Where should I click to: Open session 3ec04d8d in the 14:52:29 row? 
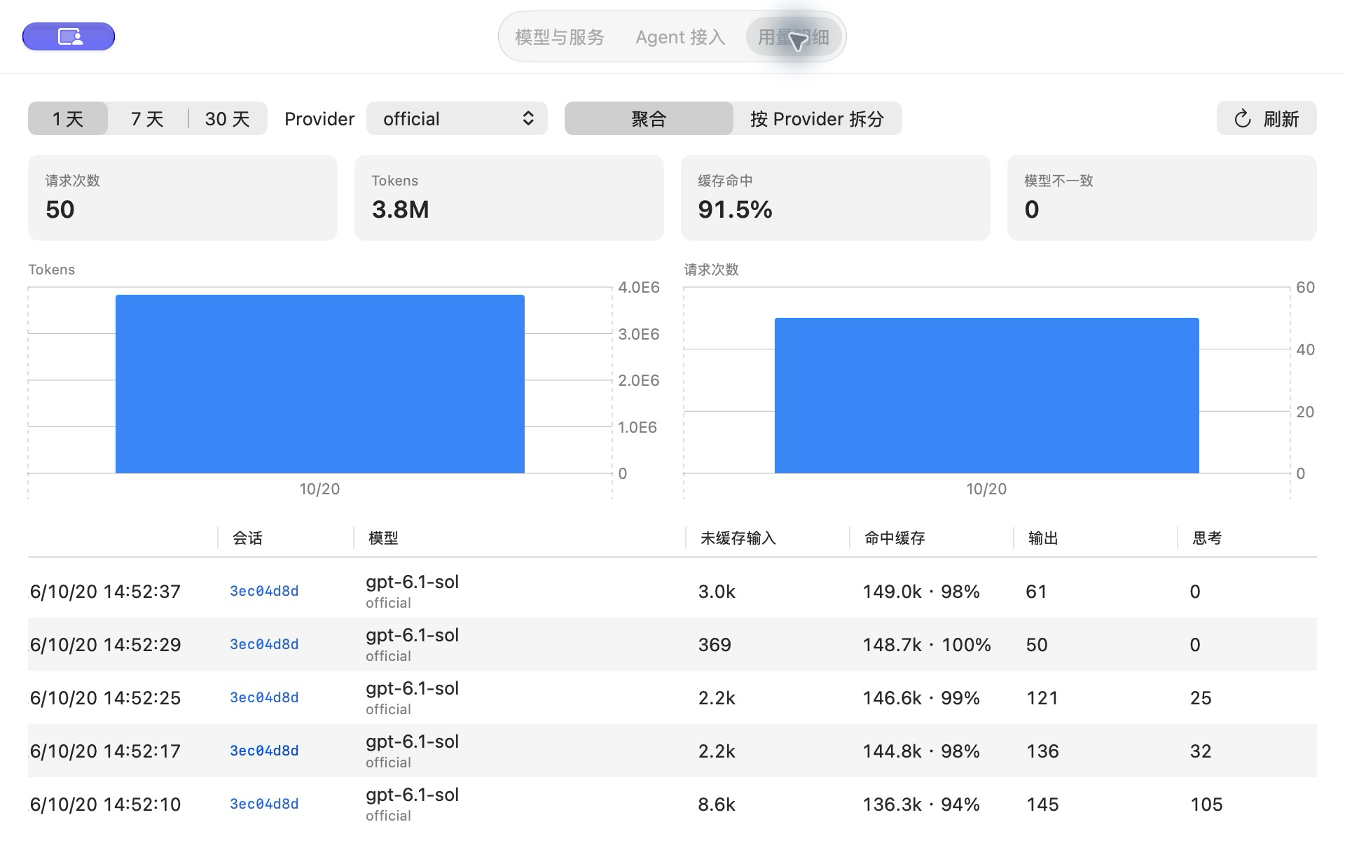(264, 644)
